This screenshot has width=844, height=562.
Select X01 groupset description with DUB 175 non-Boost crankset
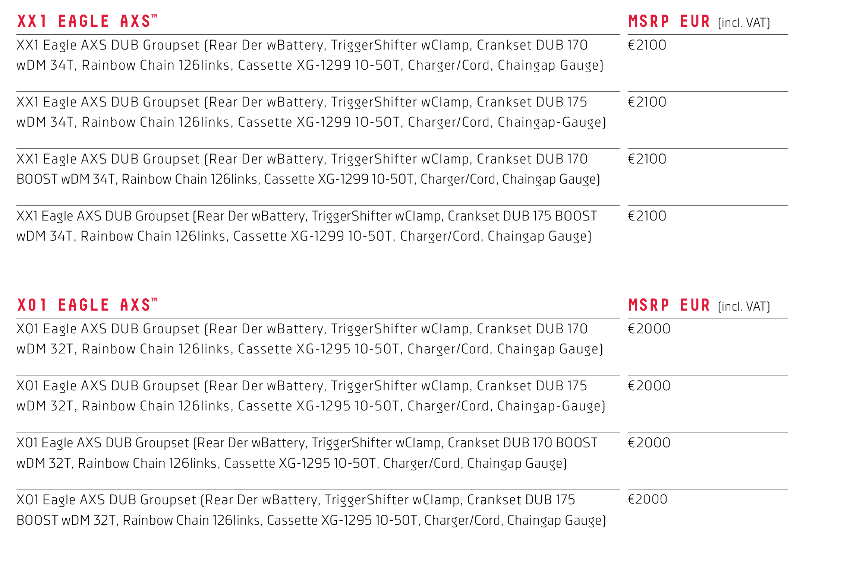pos(311,396)
